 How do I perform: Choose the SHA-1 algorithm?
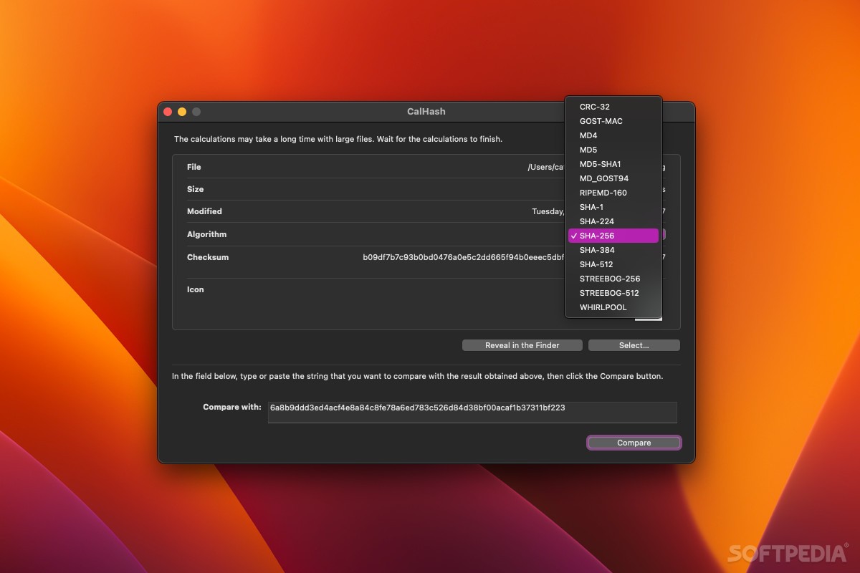613,207
